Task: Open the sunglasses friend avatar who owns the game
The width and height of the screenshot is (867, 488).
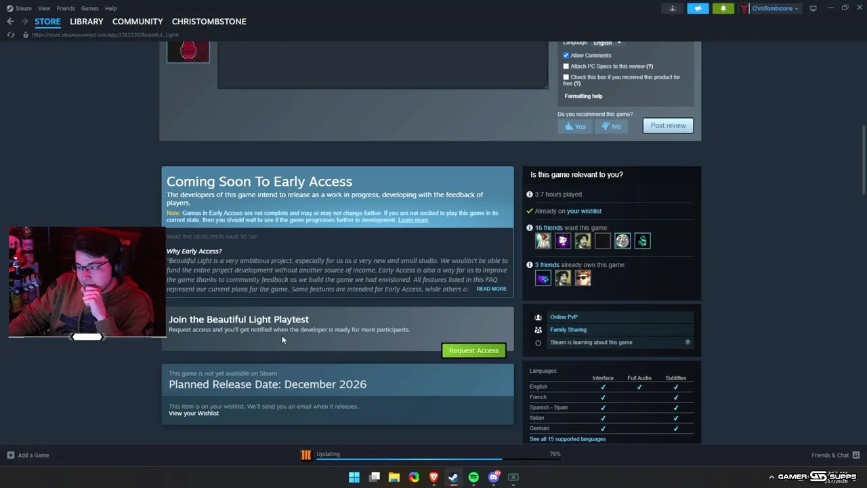Action: click(583, 278)
